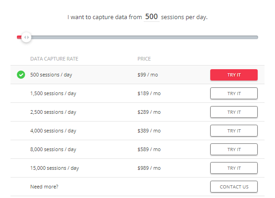Image resolution: width=275 pixels, height=198 pixels.
Task: Click TRY IT for 4,000 sessions plan
Action: (234, 131)
